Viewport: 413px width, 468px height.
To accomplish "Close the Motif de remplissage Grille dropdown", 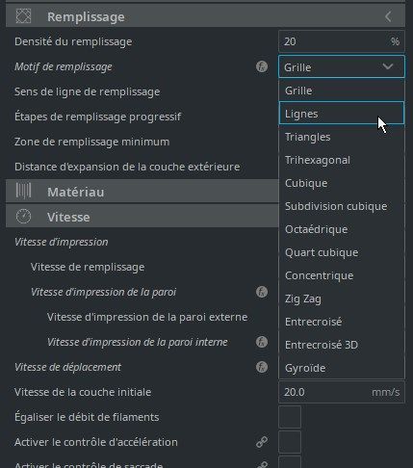I will (x=342, y=66).
